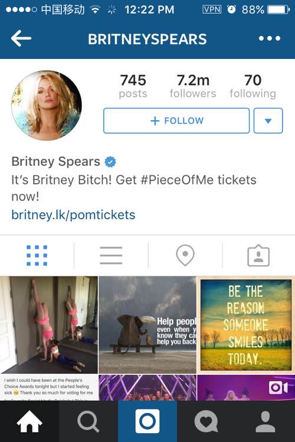Image resolution: width=295 pixels, height=442 pixels.
Task: Switch to grid view tab
Action: pos(37,255)
